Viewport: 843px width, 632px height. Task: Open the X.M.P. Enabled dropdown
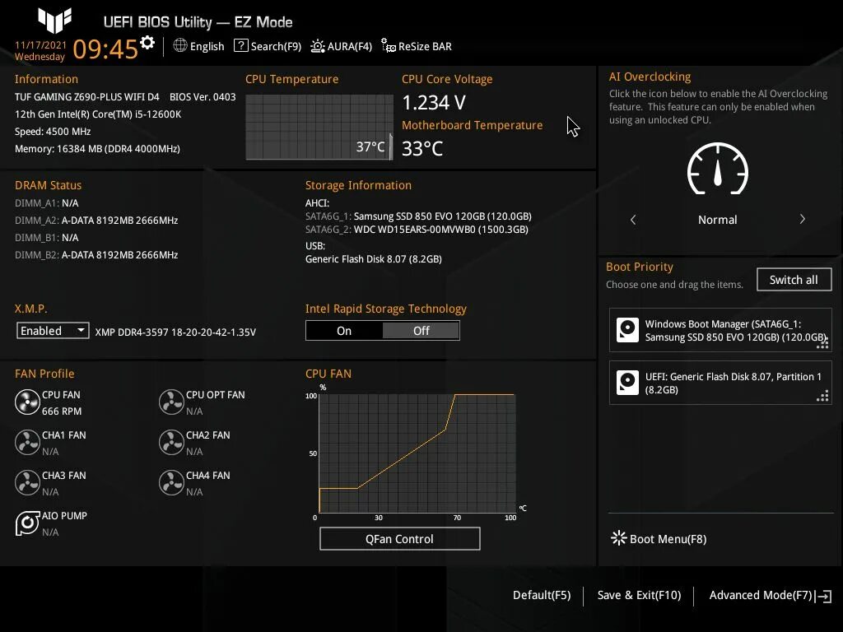pyautogui.click(x=53, y=330)
